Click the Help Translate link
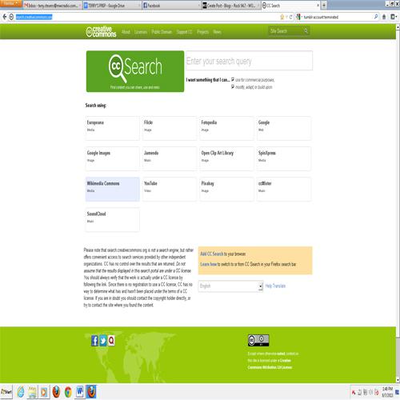The width and height of the screenshot is (400, 400). tap(275, 286)
